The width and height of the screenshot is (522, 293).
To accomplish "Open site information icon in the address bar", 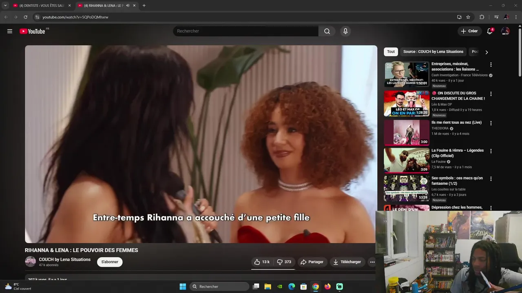I will click(x=37, y=17).
